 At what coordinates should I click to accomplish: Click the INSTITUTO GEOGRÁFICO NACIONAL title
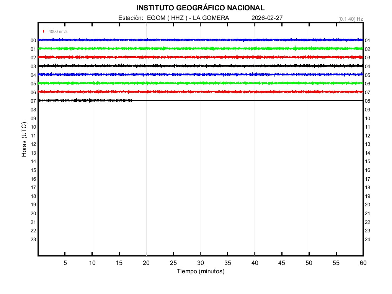tap(200, 8)
